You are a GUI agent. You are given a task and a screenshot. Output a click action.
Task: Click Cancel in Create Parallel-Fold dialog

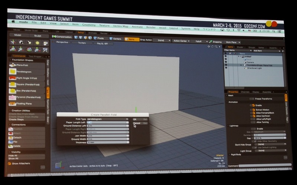coord(140,123)
